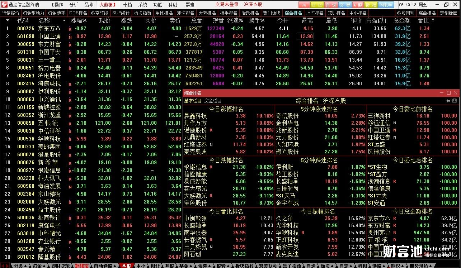Open the 科创 menu
The image size is (461, 268).
[173, 5]
